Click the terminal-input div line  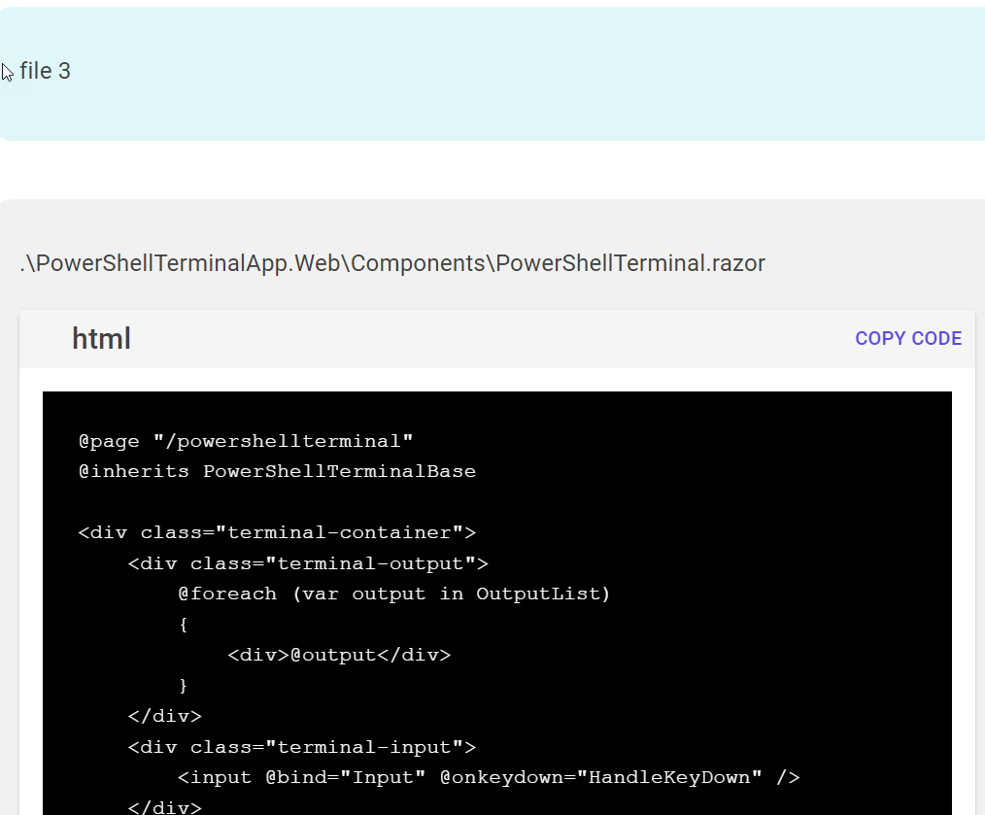pos(301,747)
